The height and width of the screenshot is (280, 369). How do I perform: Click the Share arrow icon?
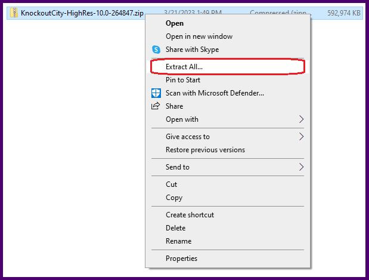(x=156, y=106)
